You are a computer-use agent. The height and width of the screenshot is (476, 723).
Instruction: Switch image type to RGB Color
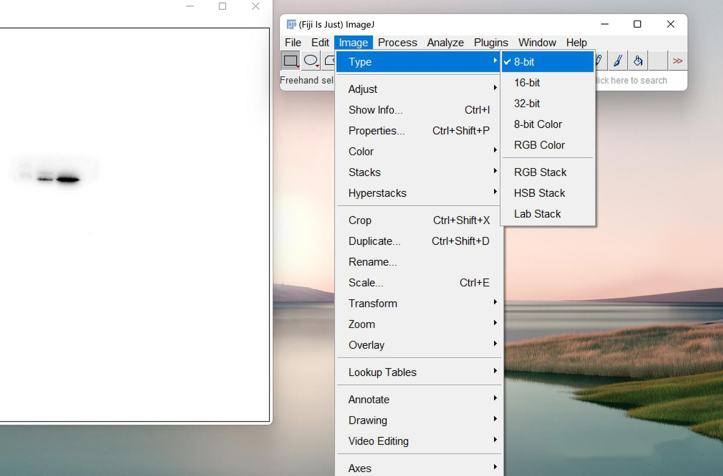point(539,145)
